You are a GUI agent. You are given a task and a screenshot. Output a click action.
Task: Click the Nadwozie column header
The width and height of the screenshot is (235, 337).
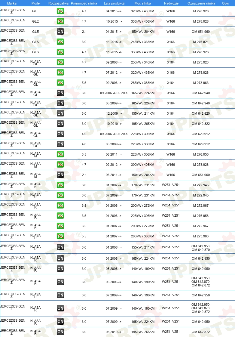pos(171,3)
